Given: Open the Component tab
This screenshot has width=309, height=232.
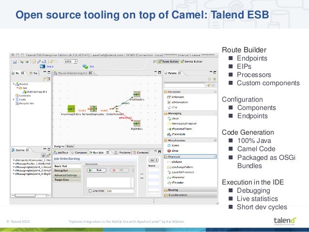Looking at the screenshot, I should pos(79,153).
